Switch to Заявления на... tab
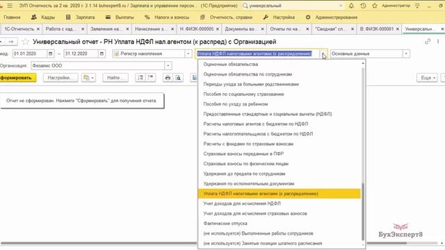This screenshot has width=445, height=250. [x=105, y=29]
